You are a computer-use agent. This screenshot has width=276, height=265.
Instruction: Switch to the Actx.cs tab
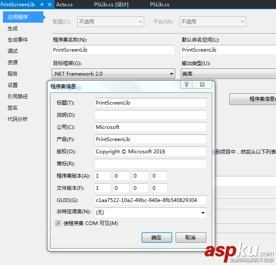(64, 5)
